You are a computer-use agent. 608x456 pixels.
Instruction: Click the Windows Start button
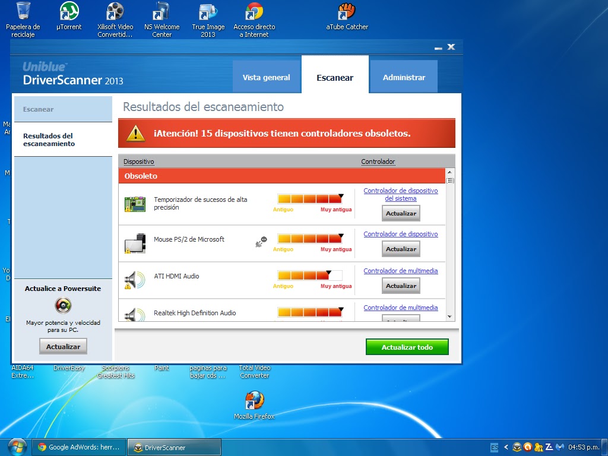[16, 447]
